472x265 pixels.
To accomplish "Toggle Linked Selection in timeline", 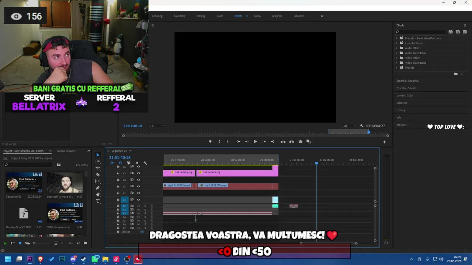I will 128,163.
